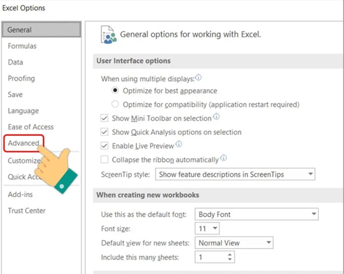
Task: Go to the Trust Center category
Action: 27,211
